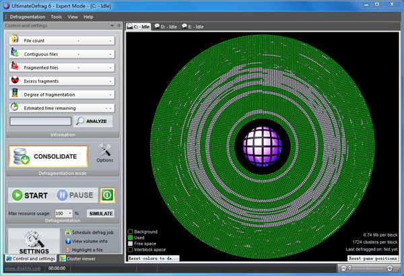Toggle the Free space color box
Image resolution: width=404 pixels, height=276 pixels.
point(131,243)
